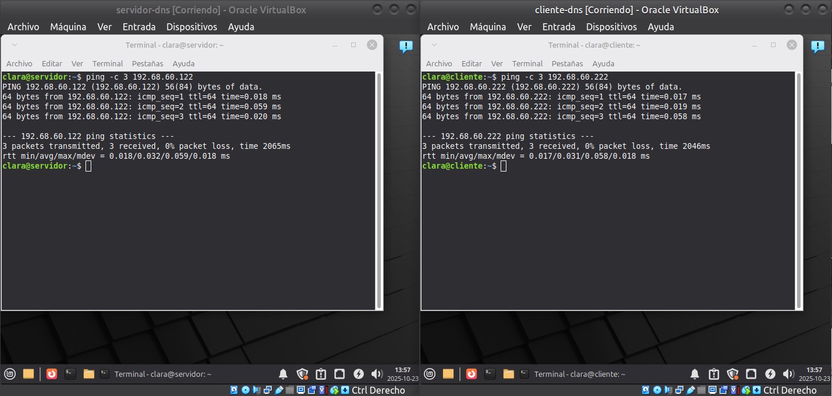
Task: Click the USB indicator in servidor-dns status bar
Action: tap(279, 390)
